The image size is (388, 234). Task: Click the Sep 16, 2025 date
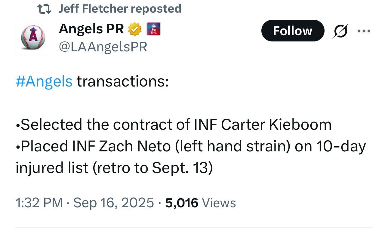point(113,203)
